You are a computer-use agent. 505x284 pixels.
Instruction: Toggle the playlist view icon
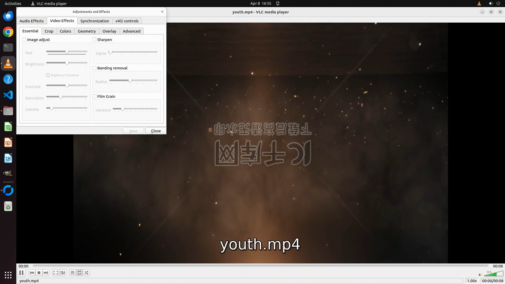tap(73, 273)
